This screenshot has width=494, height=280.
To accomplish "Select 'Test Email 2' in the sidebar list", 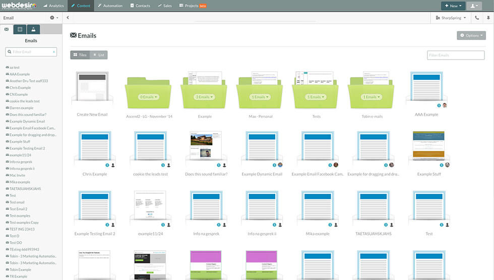I will pyautogui.click(x=17, y=209).
